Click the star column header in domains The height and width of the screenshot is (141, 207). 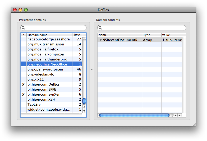click(x=24, y=35)
